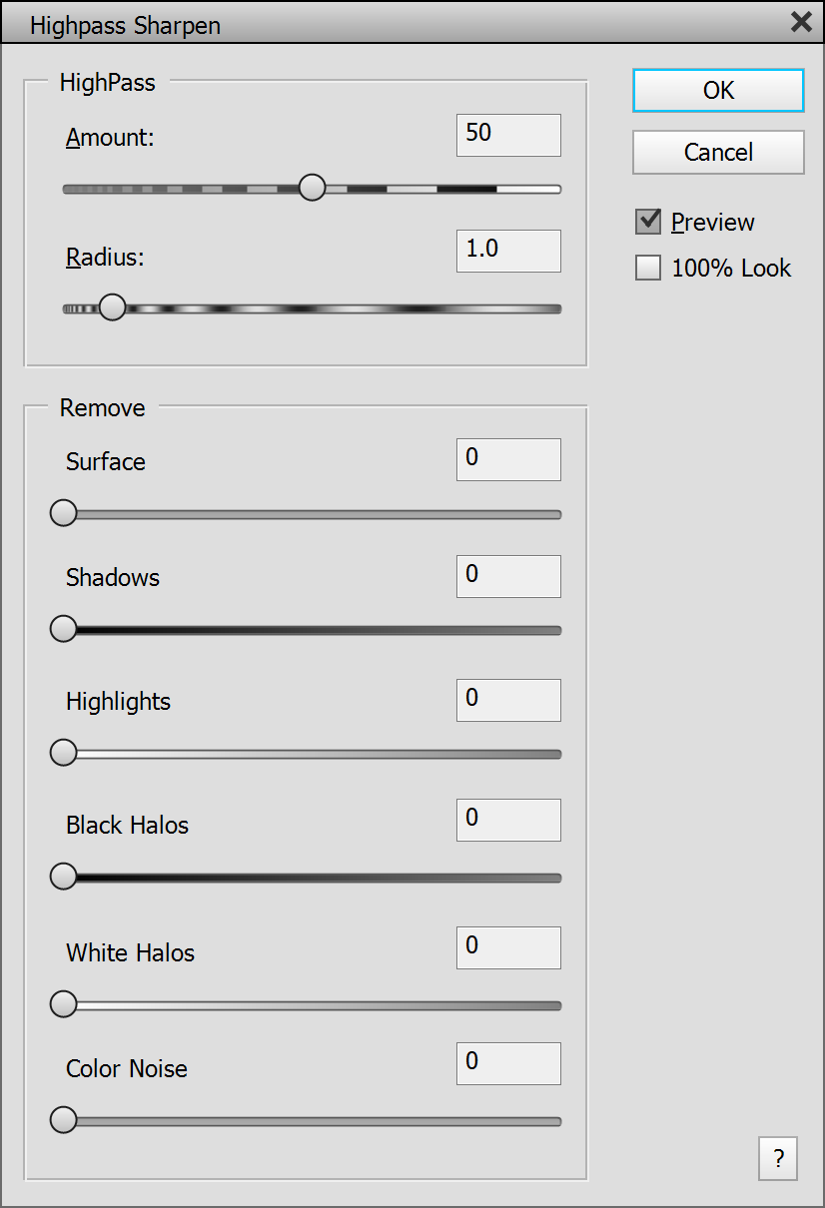
Task: Click the White Halos value field
Action: pyautogui.click(x=508, y=947)
